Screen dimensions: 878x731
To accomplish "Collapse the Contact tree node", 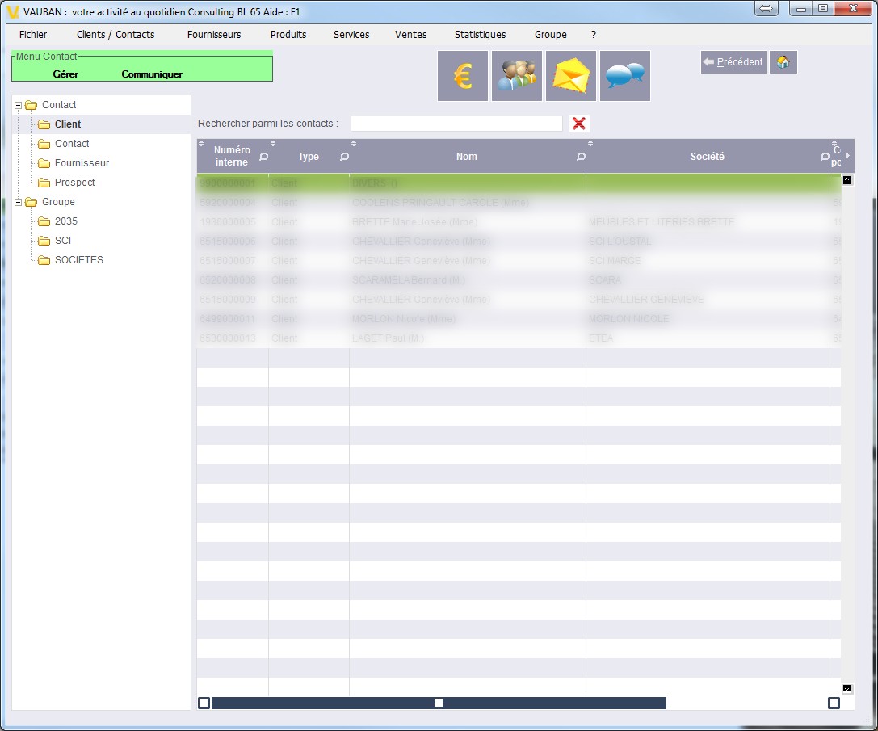I will 19,105.
